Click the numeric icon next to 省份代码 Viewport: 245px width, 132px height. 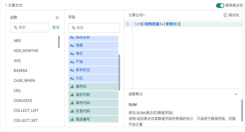coord(72,95)
